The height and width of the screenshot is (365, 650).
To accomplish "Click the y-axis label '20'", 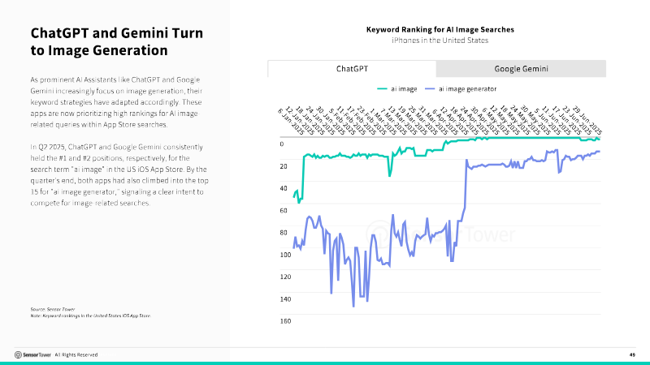I will [284, 166].
